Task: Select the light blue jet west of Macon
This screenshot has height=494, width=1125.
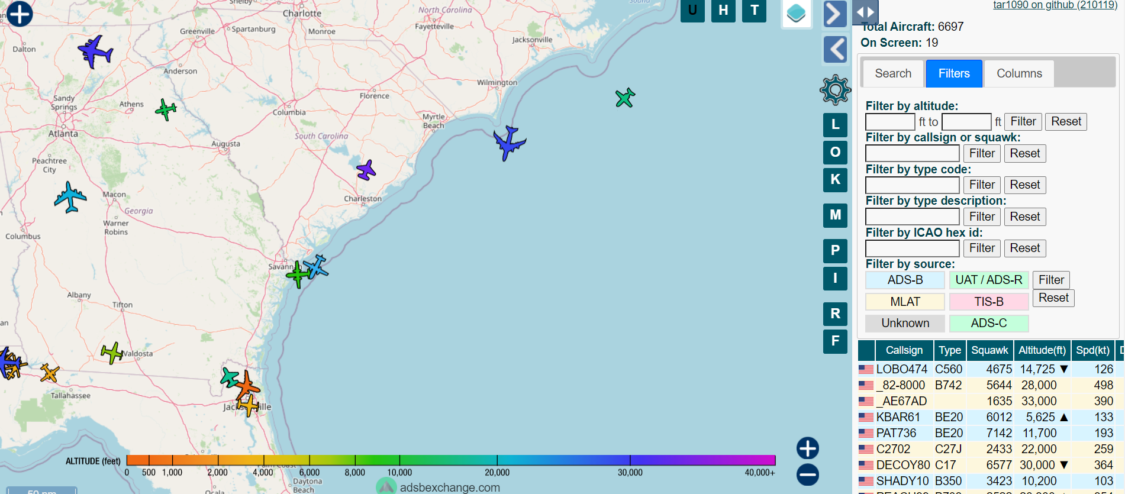Action: tap(70, 197)
